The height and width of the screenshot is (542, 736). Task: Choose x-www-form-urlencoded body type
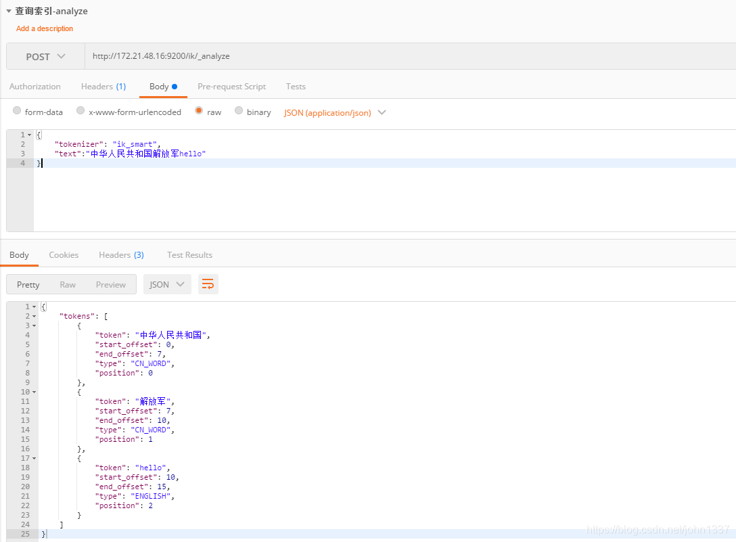point(80,112)
